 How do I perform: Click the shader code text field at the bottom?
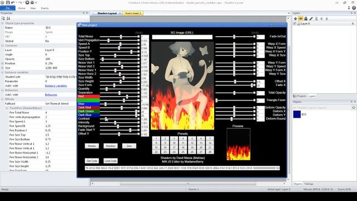pyautogui.click(x=182, y=168)
